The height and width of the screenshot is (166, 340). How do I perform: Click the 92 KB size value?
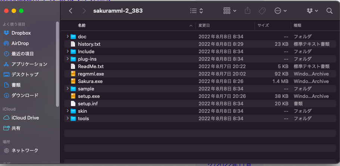281,74
